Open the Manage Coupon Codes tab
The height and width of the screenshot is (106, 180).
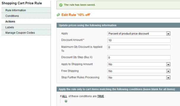click(26, 33)
